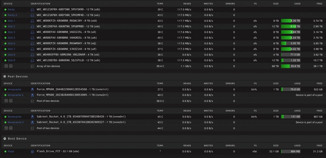Click array total used bar 29.9 TB
The width and height of the screenshot is (326, 158).
(291, 66)
